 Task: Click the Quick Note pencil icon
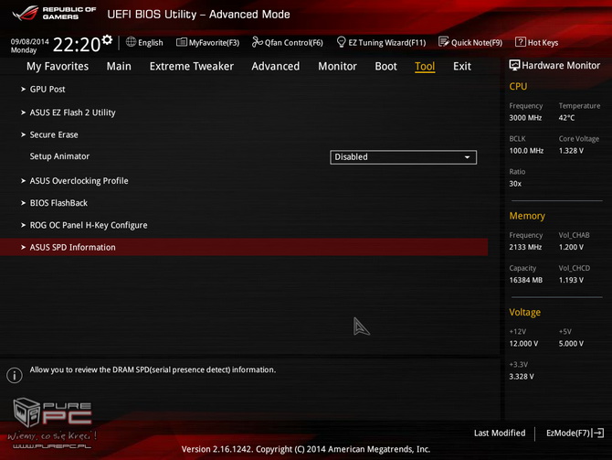pos(444,42)
